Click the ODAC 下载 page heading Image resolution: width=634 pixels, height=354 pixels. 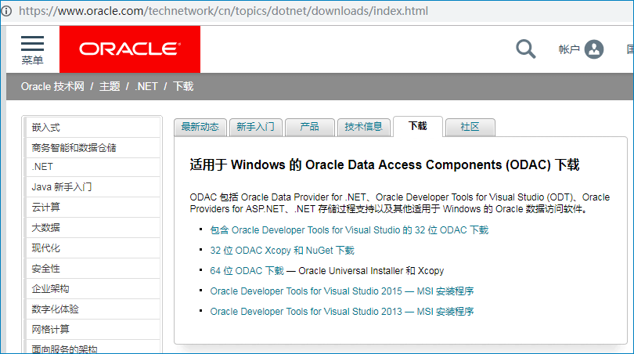tap(384, 165)
